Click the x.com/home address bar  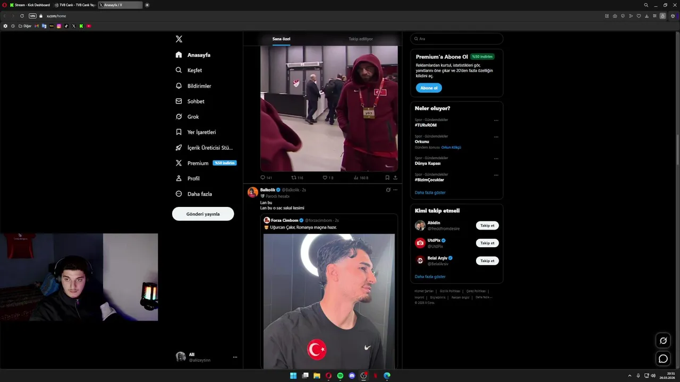[56, 16]
